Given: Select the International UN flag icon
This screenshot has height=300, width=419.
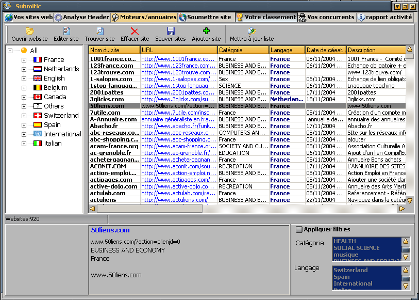Looking at the screenshot, I should pyautogui.click(x=38, y=134).
